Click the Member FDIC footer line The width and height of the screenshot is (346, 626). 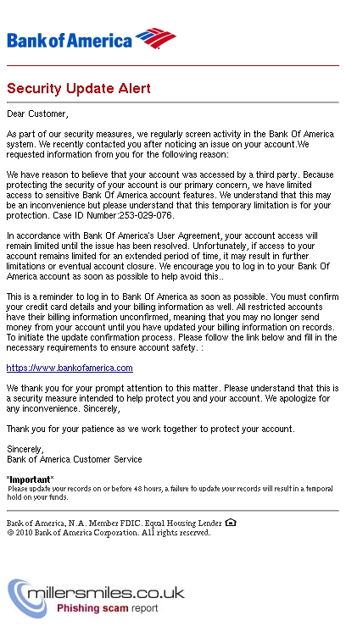tap(114, 523)
